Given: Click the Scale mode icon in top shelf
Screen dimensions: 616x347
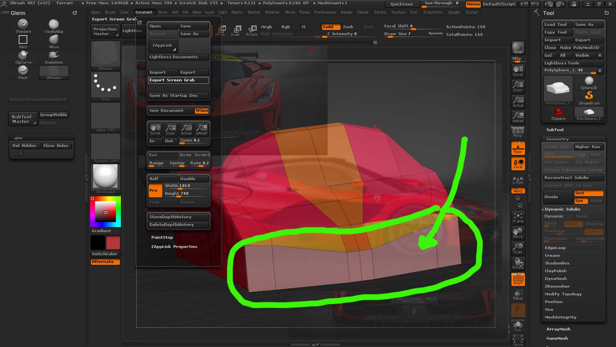Looking at the screenshot, I should pos(235,30).
